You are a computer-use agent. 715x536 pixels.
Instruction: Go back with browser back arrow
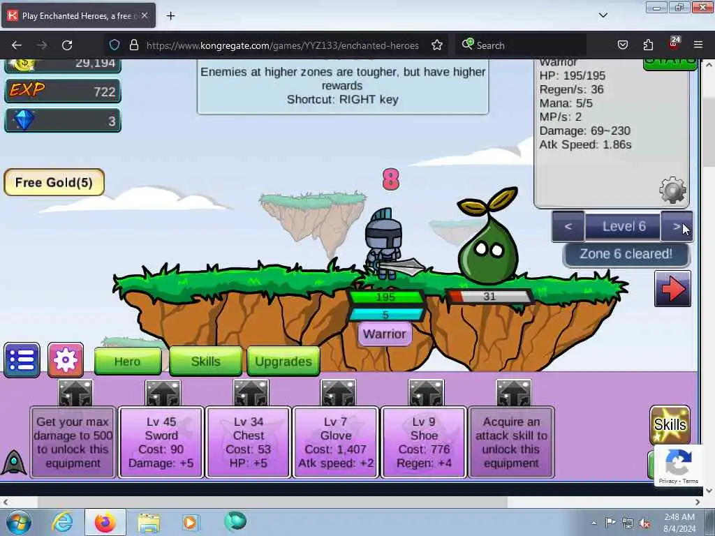(x=17, y=45)
